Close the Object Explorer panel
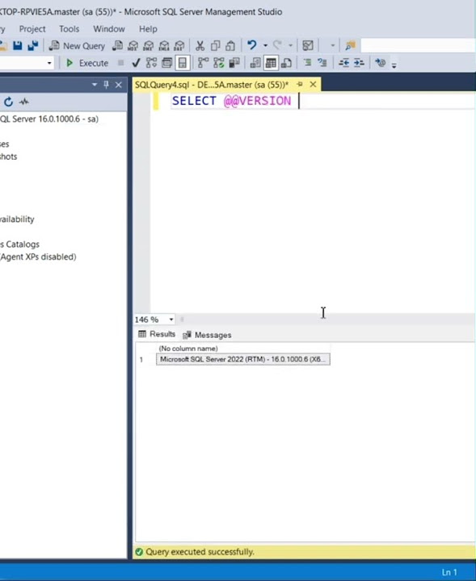The image size is (476, 581). (x=118, y=86)
